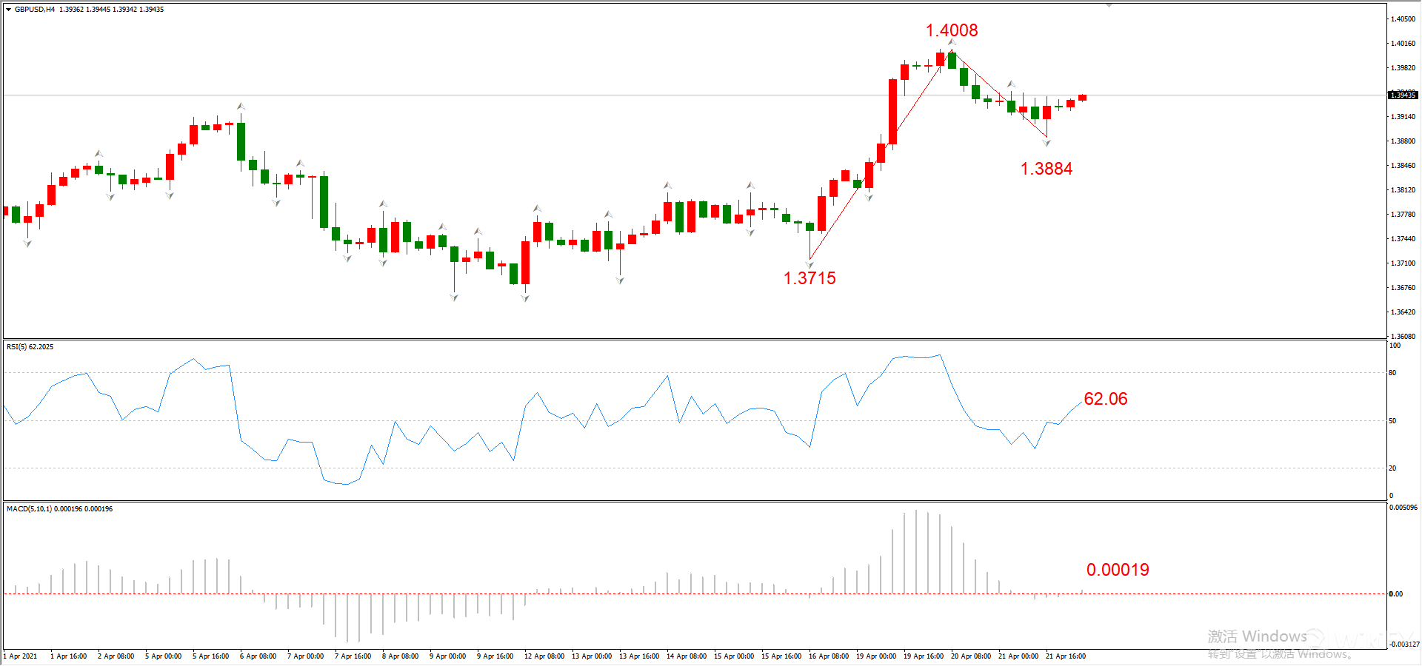
Task: Select the 1.3715 red price annotation
Action: [809, 278]
